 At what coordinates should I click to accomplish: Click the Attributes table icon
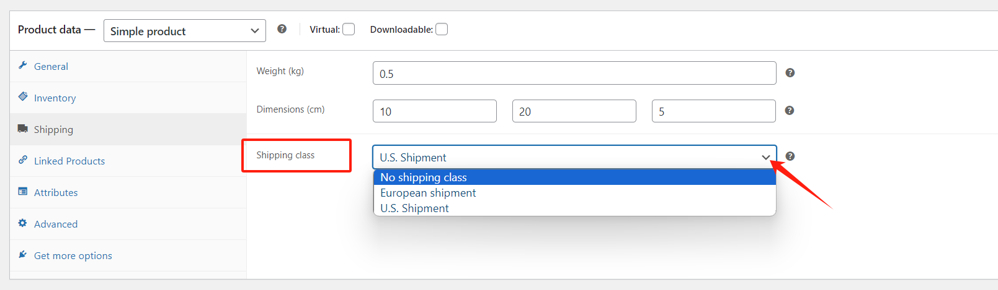tap(23, 192)
